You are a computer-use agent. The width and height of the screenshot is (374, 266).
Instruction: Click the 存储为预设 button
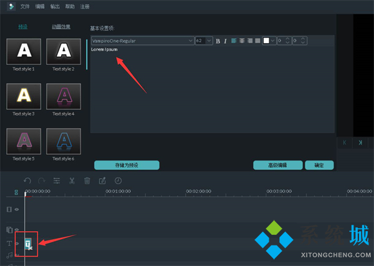pos(127,165)
